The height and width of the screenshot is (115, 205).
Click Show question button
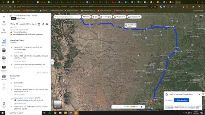[182, 100]
